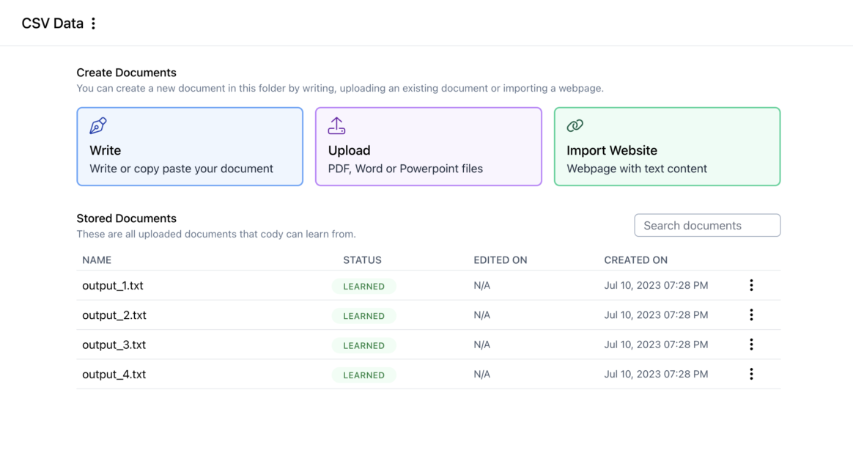
Task: Open the output_1.txt document
Action: pyautogui.click(x=113, y=286)
